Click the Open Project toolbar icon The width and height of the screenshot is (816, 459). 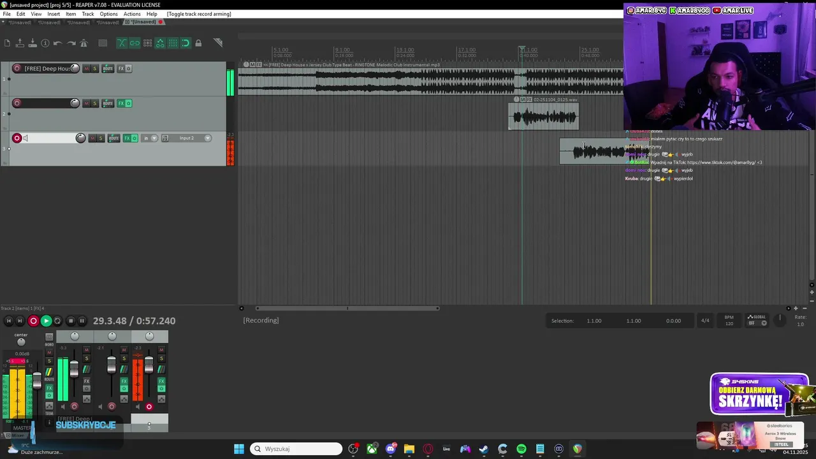[x=20, y=43]
